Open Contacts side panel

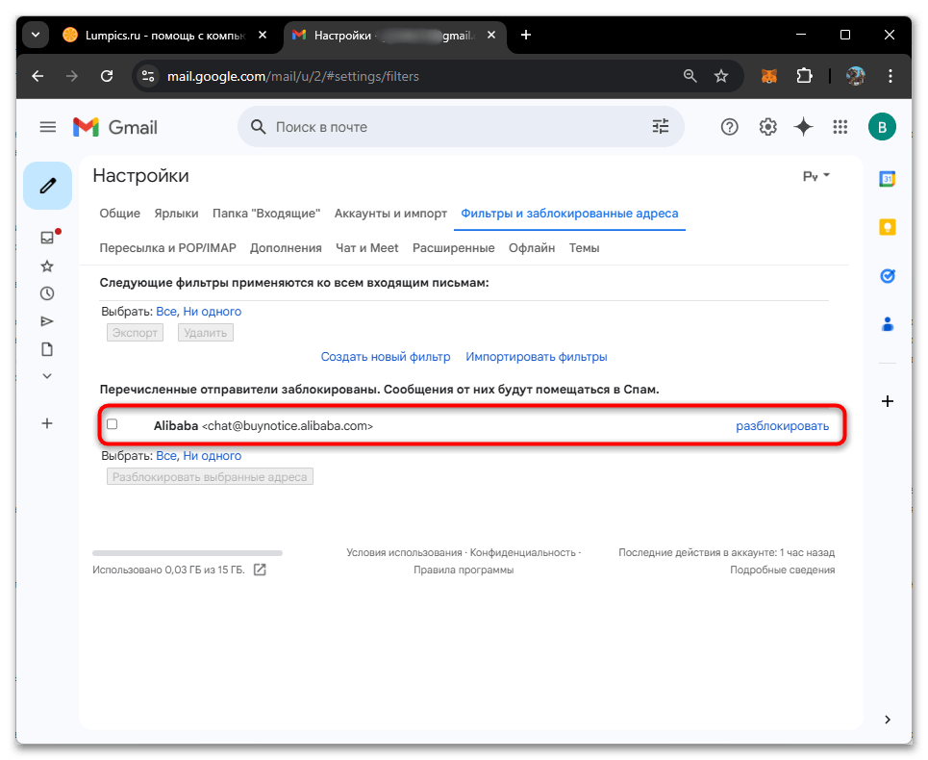point(888,324)
